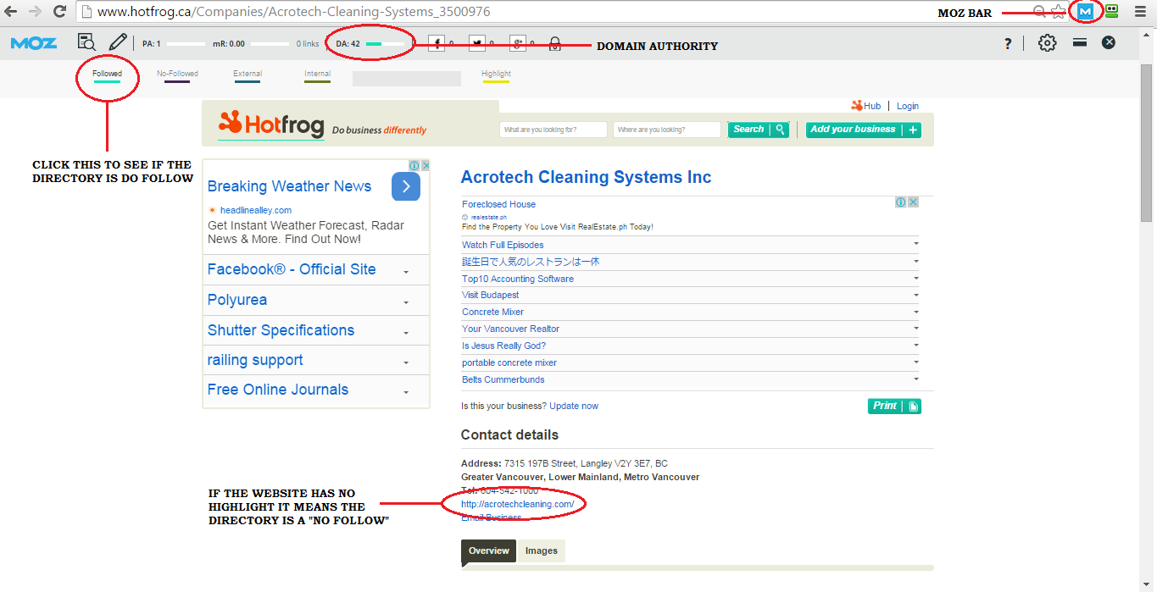Open acrotechcleaning.com website link
This screenshot has height=592, width=1157.
517,504
